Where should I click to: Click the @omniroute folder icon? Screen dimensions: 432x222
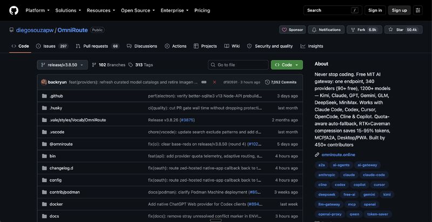point(44,144)
